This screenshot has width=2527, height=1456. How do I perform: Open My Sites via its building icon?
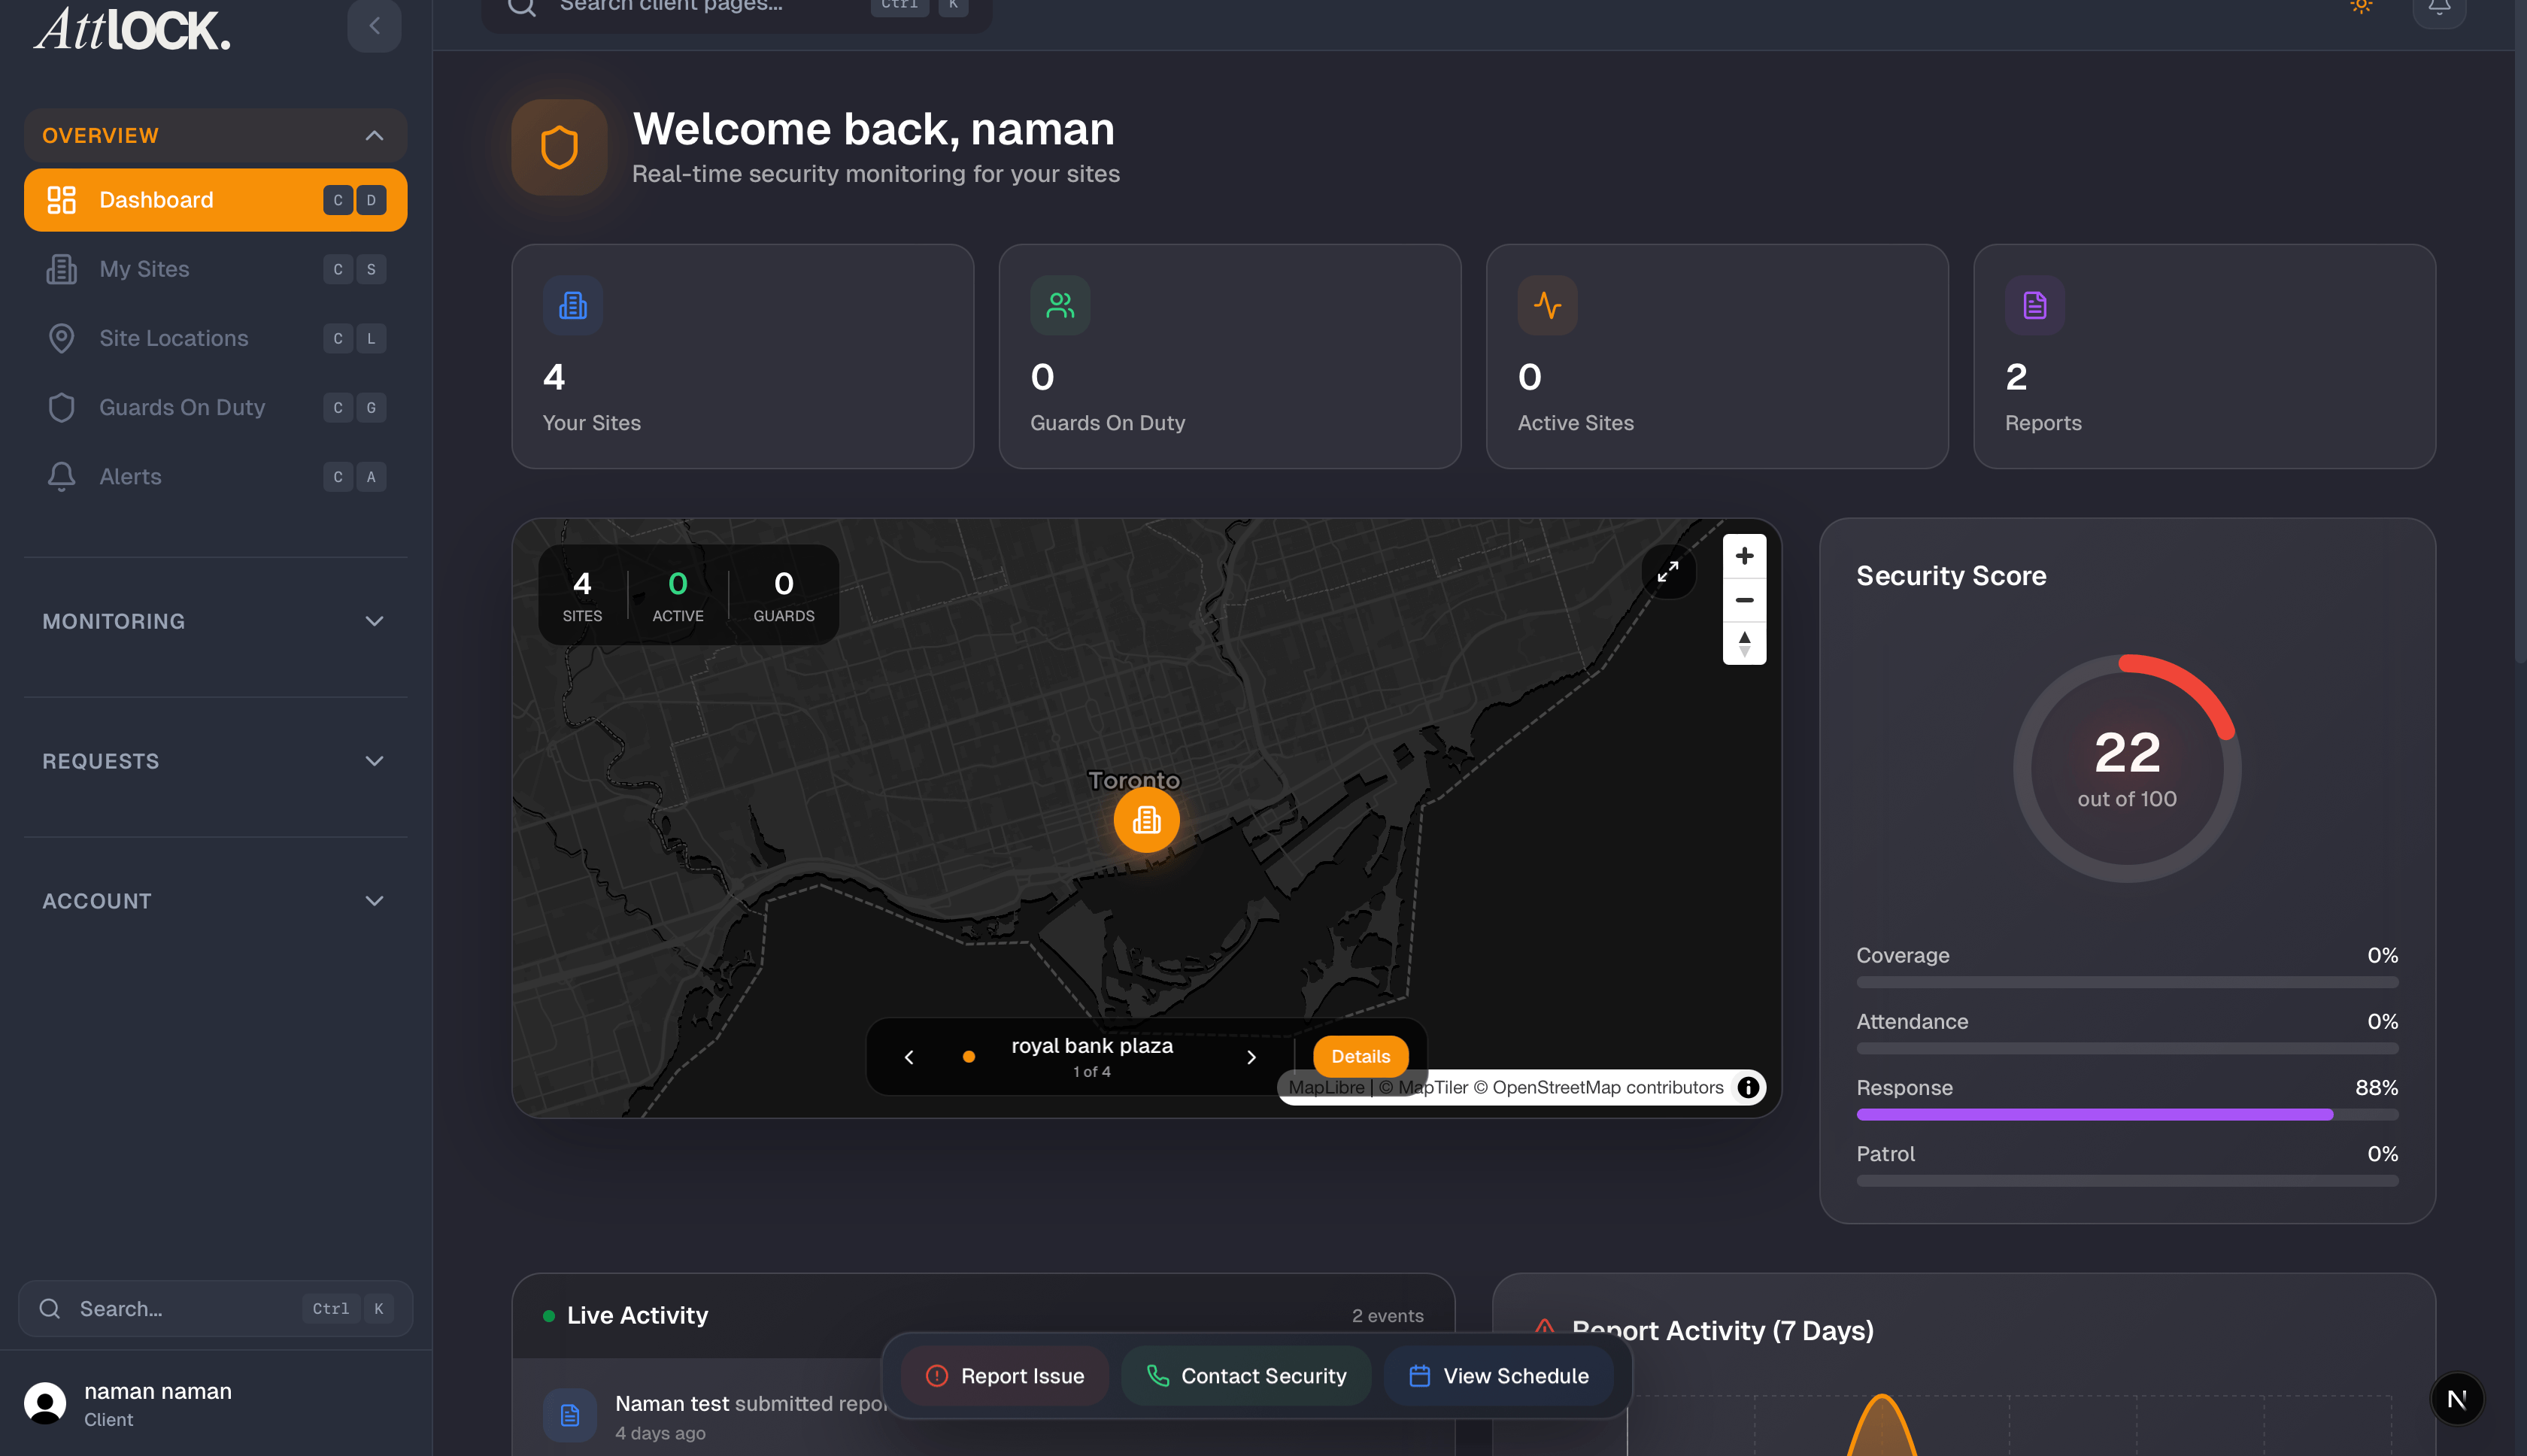tap(61, 269)
